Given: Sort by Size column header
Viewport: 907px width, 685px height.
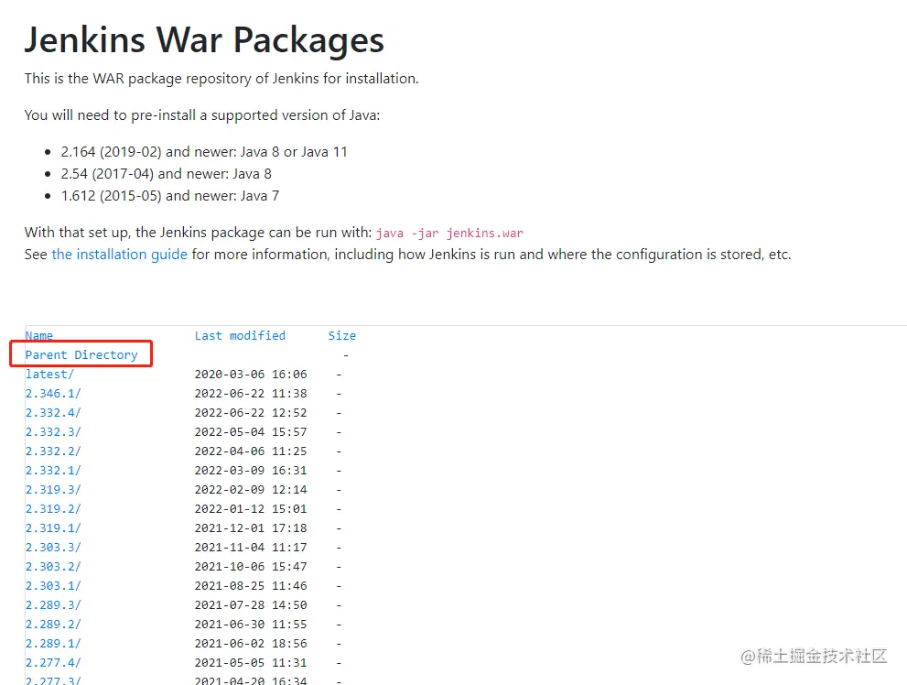Looking at the screenshot, I should [342, 335].
